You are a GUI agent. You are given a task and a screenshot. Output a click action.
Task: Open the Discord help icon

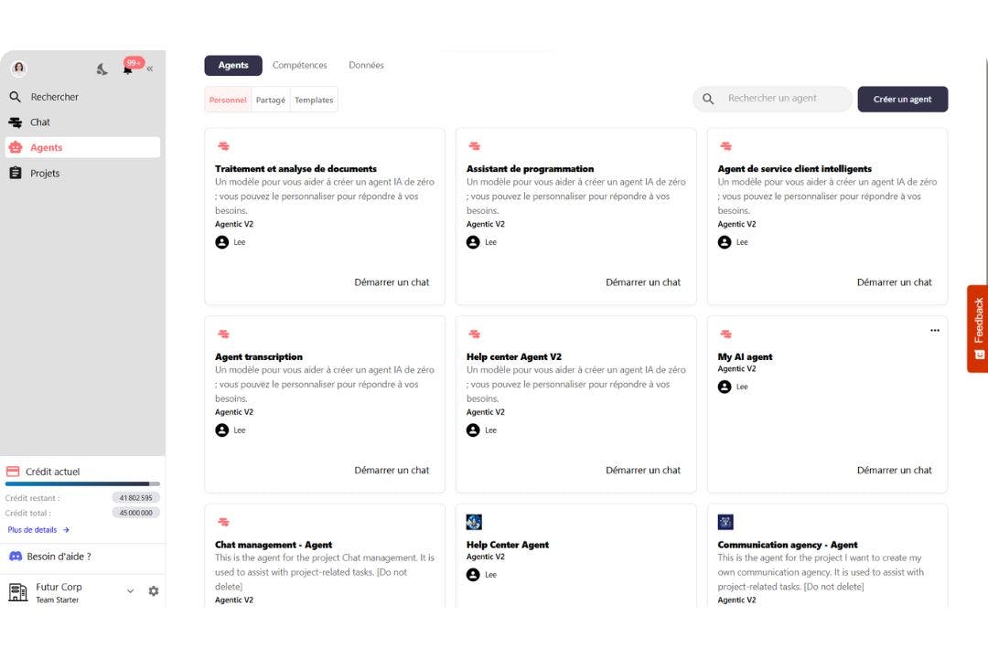pyautogui.click(x=16, y=556)
